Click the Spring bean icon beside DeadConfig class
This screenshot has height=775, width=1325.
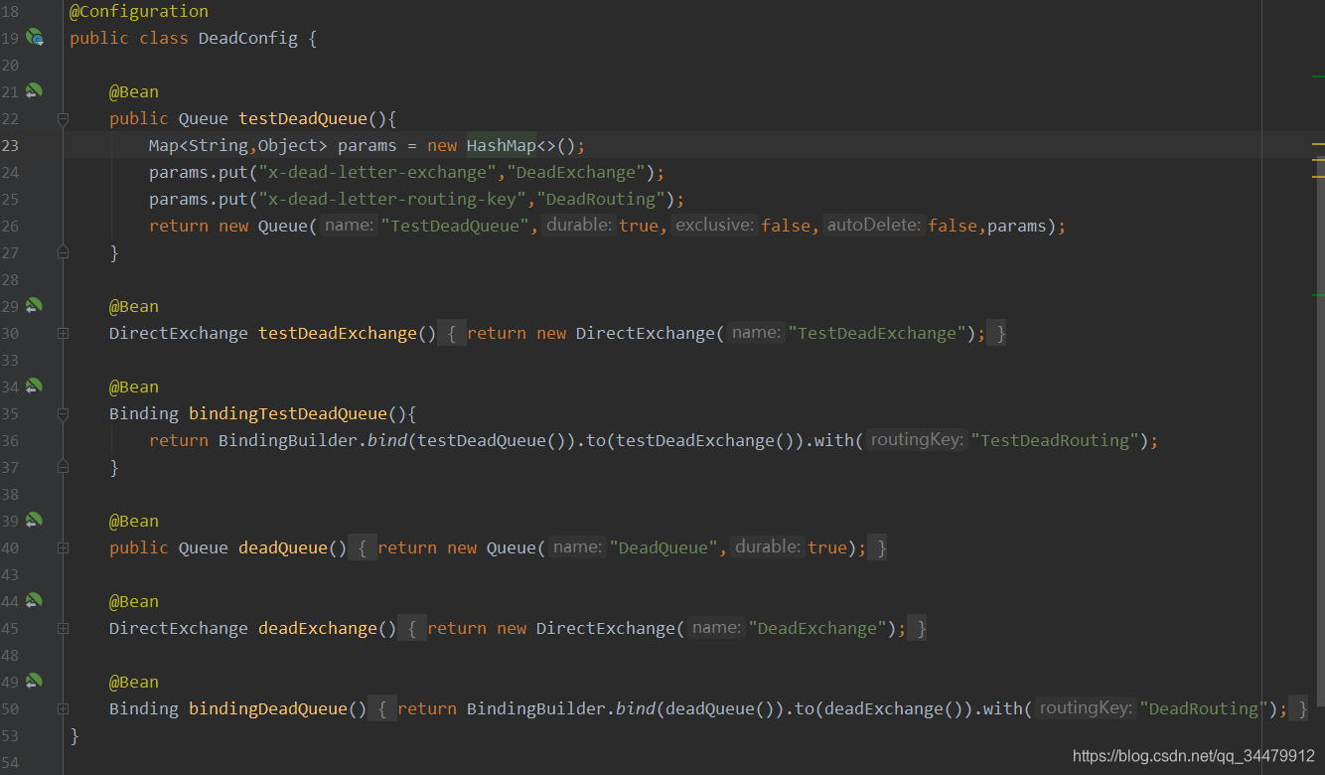click(35, 37)
